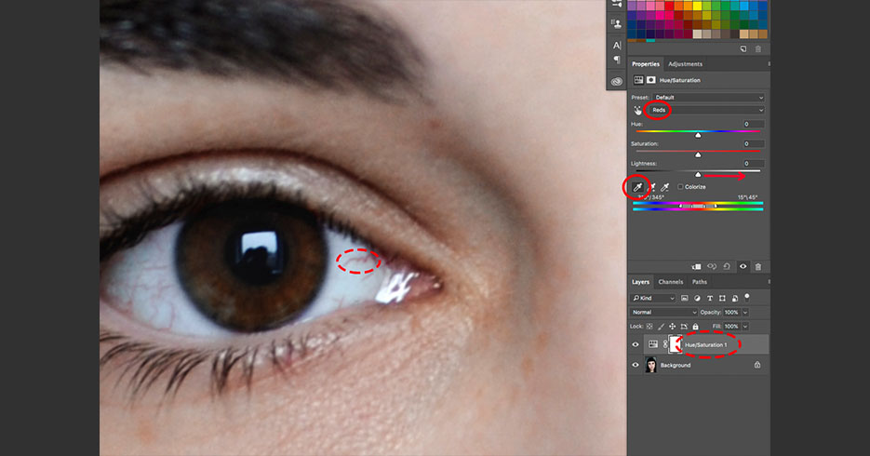Image resolution: width=870 pixels, height=456 pixels.
Task: Select the eyedropper tool in Properties
Action: click(x=637, y=187)
